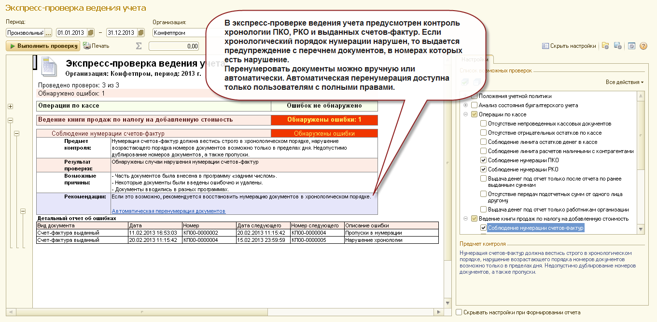Select next date cell 15.02.2013 23:59:59
Image resolution: width=657 pixels, height=322 pixels.
[x=263, y=240]
